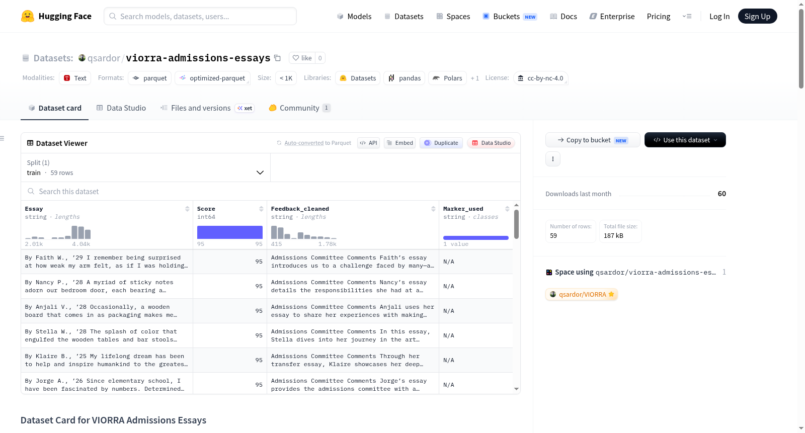Click the pandas library tag
Viewport: 805px width, 433px height.
(x=405, y=78)
